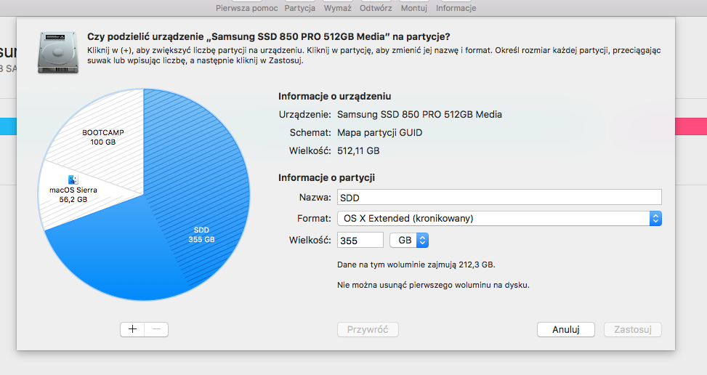Select the BOOTCAMP 100 GB pie slice
The width and height of the screenshot is (707, 375).
[x=102, y=137]
